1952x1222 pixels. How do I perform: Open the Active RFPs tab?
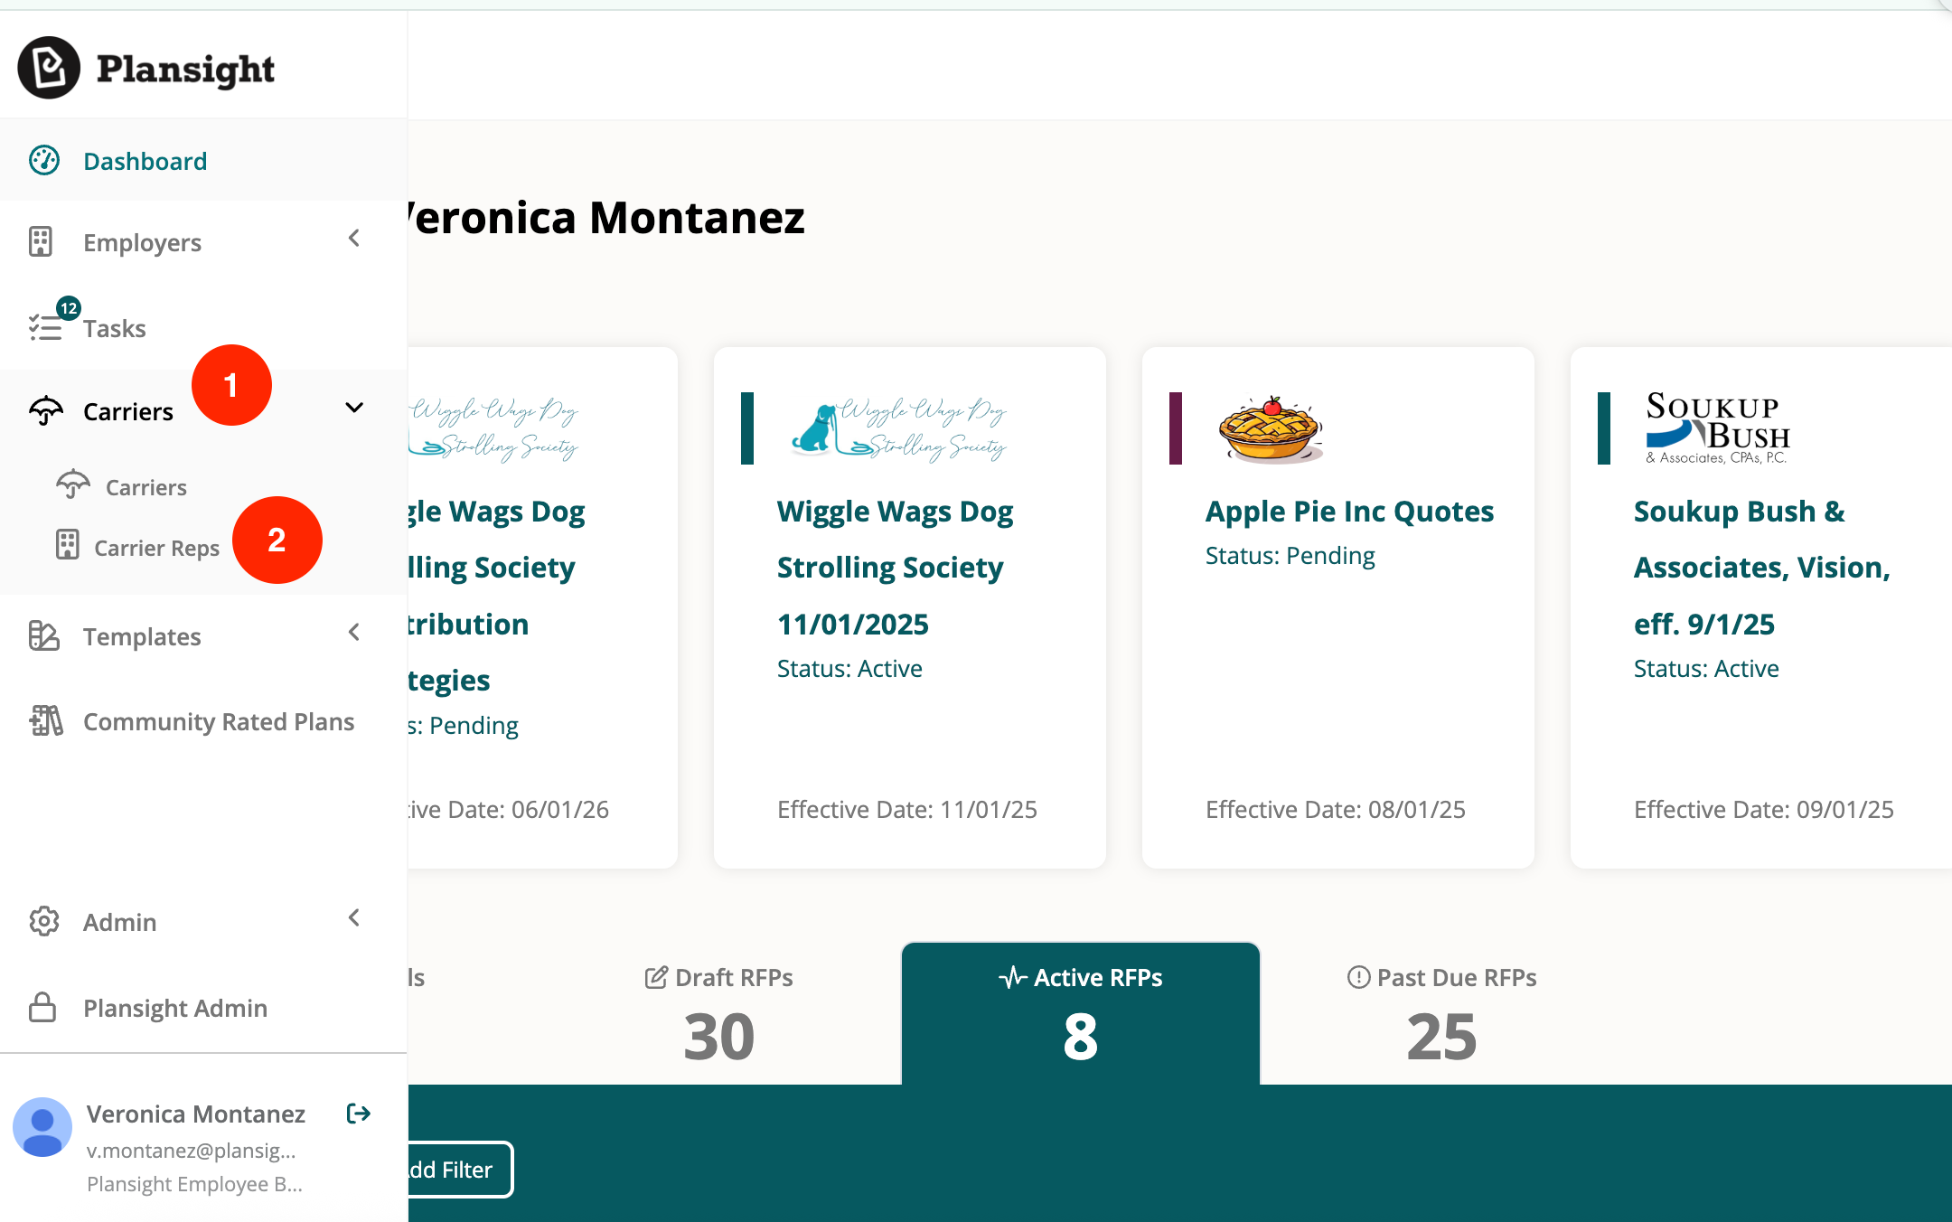point(1080,1012)
